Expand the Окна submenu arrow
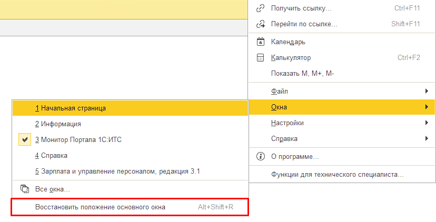 pyautogui.click(x=427, y=107)
